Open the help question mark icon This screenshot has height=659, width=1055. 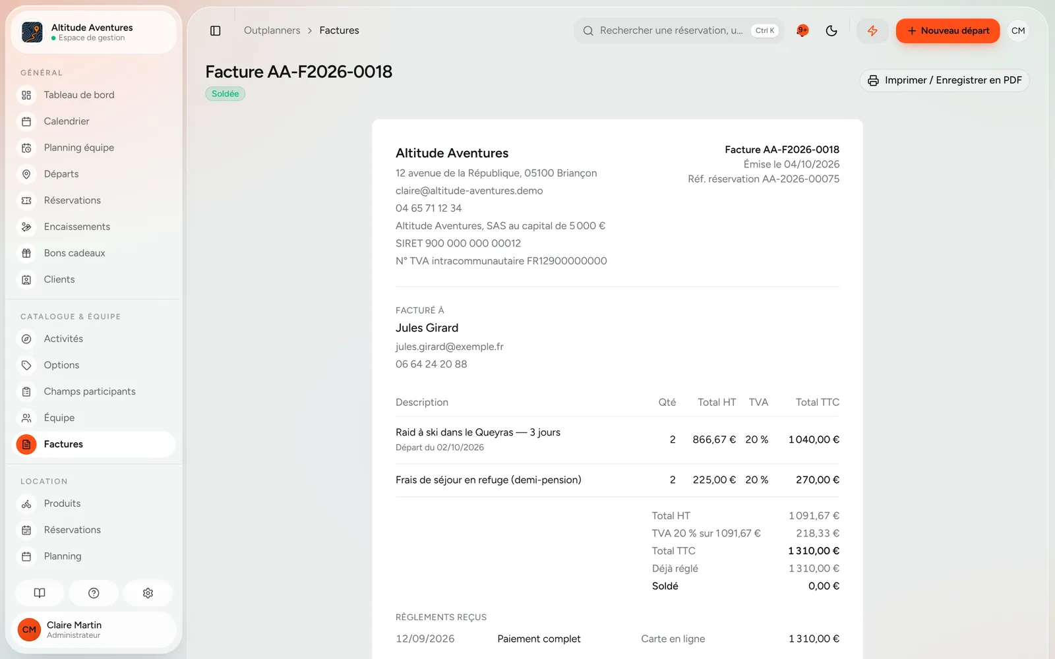click(94, 593)
